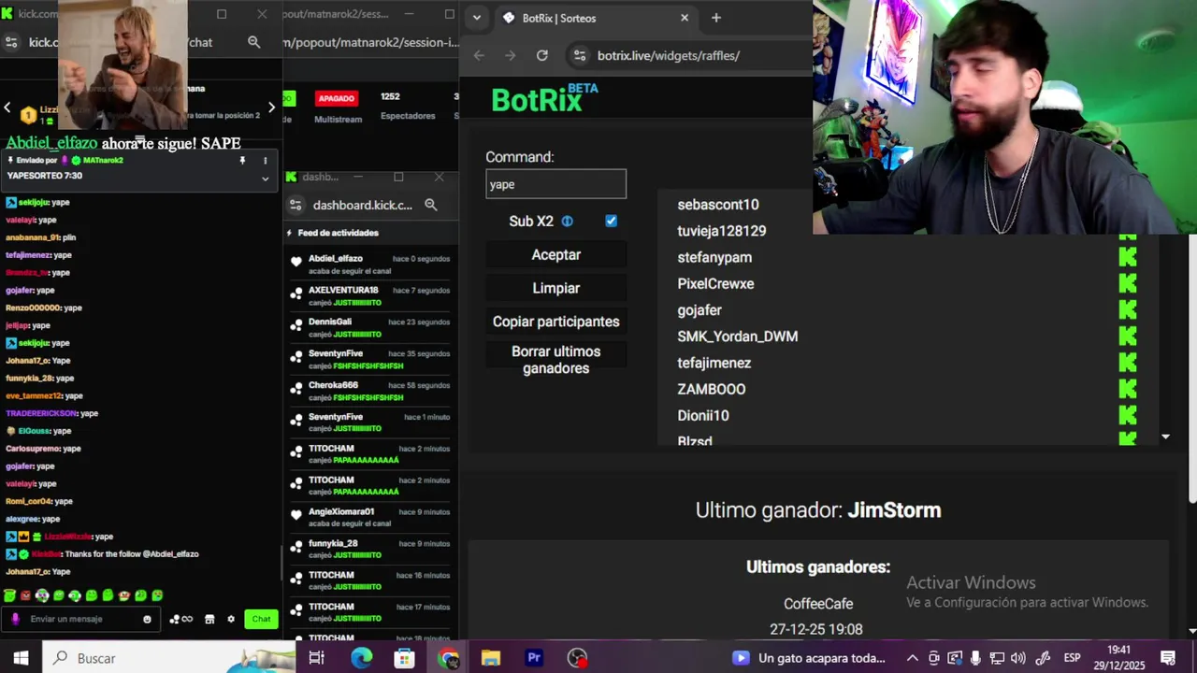The height and width of the screenshot is (673, 1197).
Task: Go to next leaderboard slide arrow
Action: [x=272, y=107]
